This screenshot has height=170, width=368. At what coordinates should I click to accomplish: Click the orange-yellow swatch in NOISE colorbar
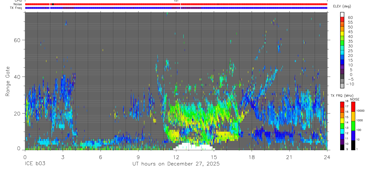353,116
